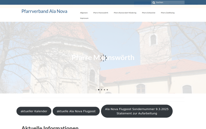This screenshot has width=206, height=129.
Task: Click the aktuelle Ala Nova Flugpost button
Action: (76, 111)
